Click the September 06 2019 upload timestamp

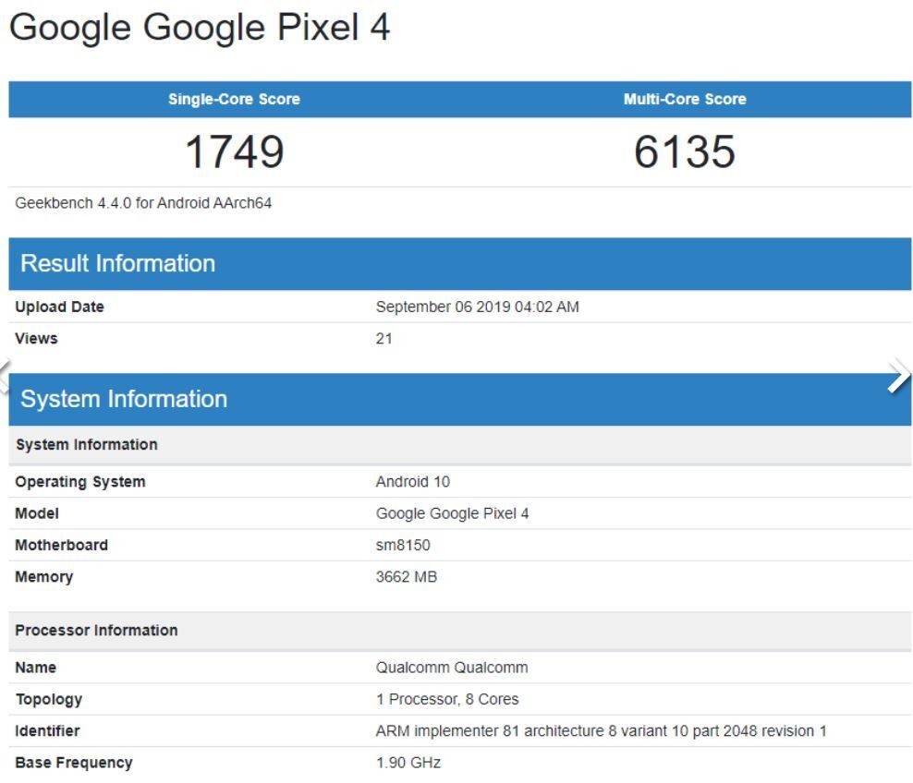[x=477, y=307]
